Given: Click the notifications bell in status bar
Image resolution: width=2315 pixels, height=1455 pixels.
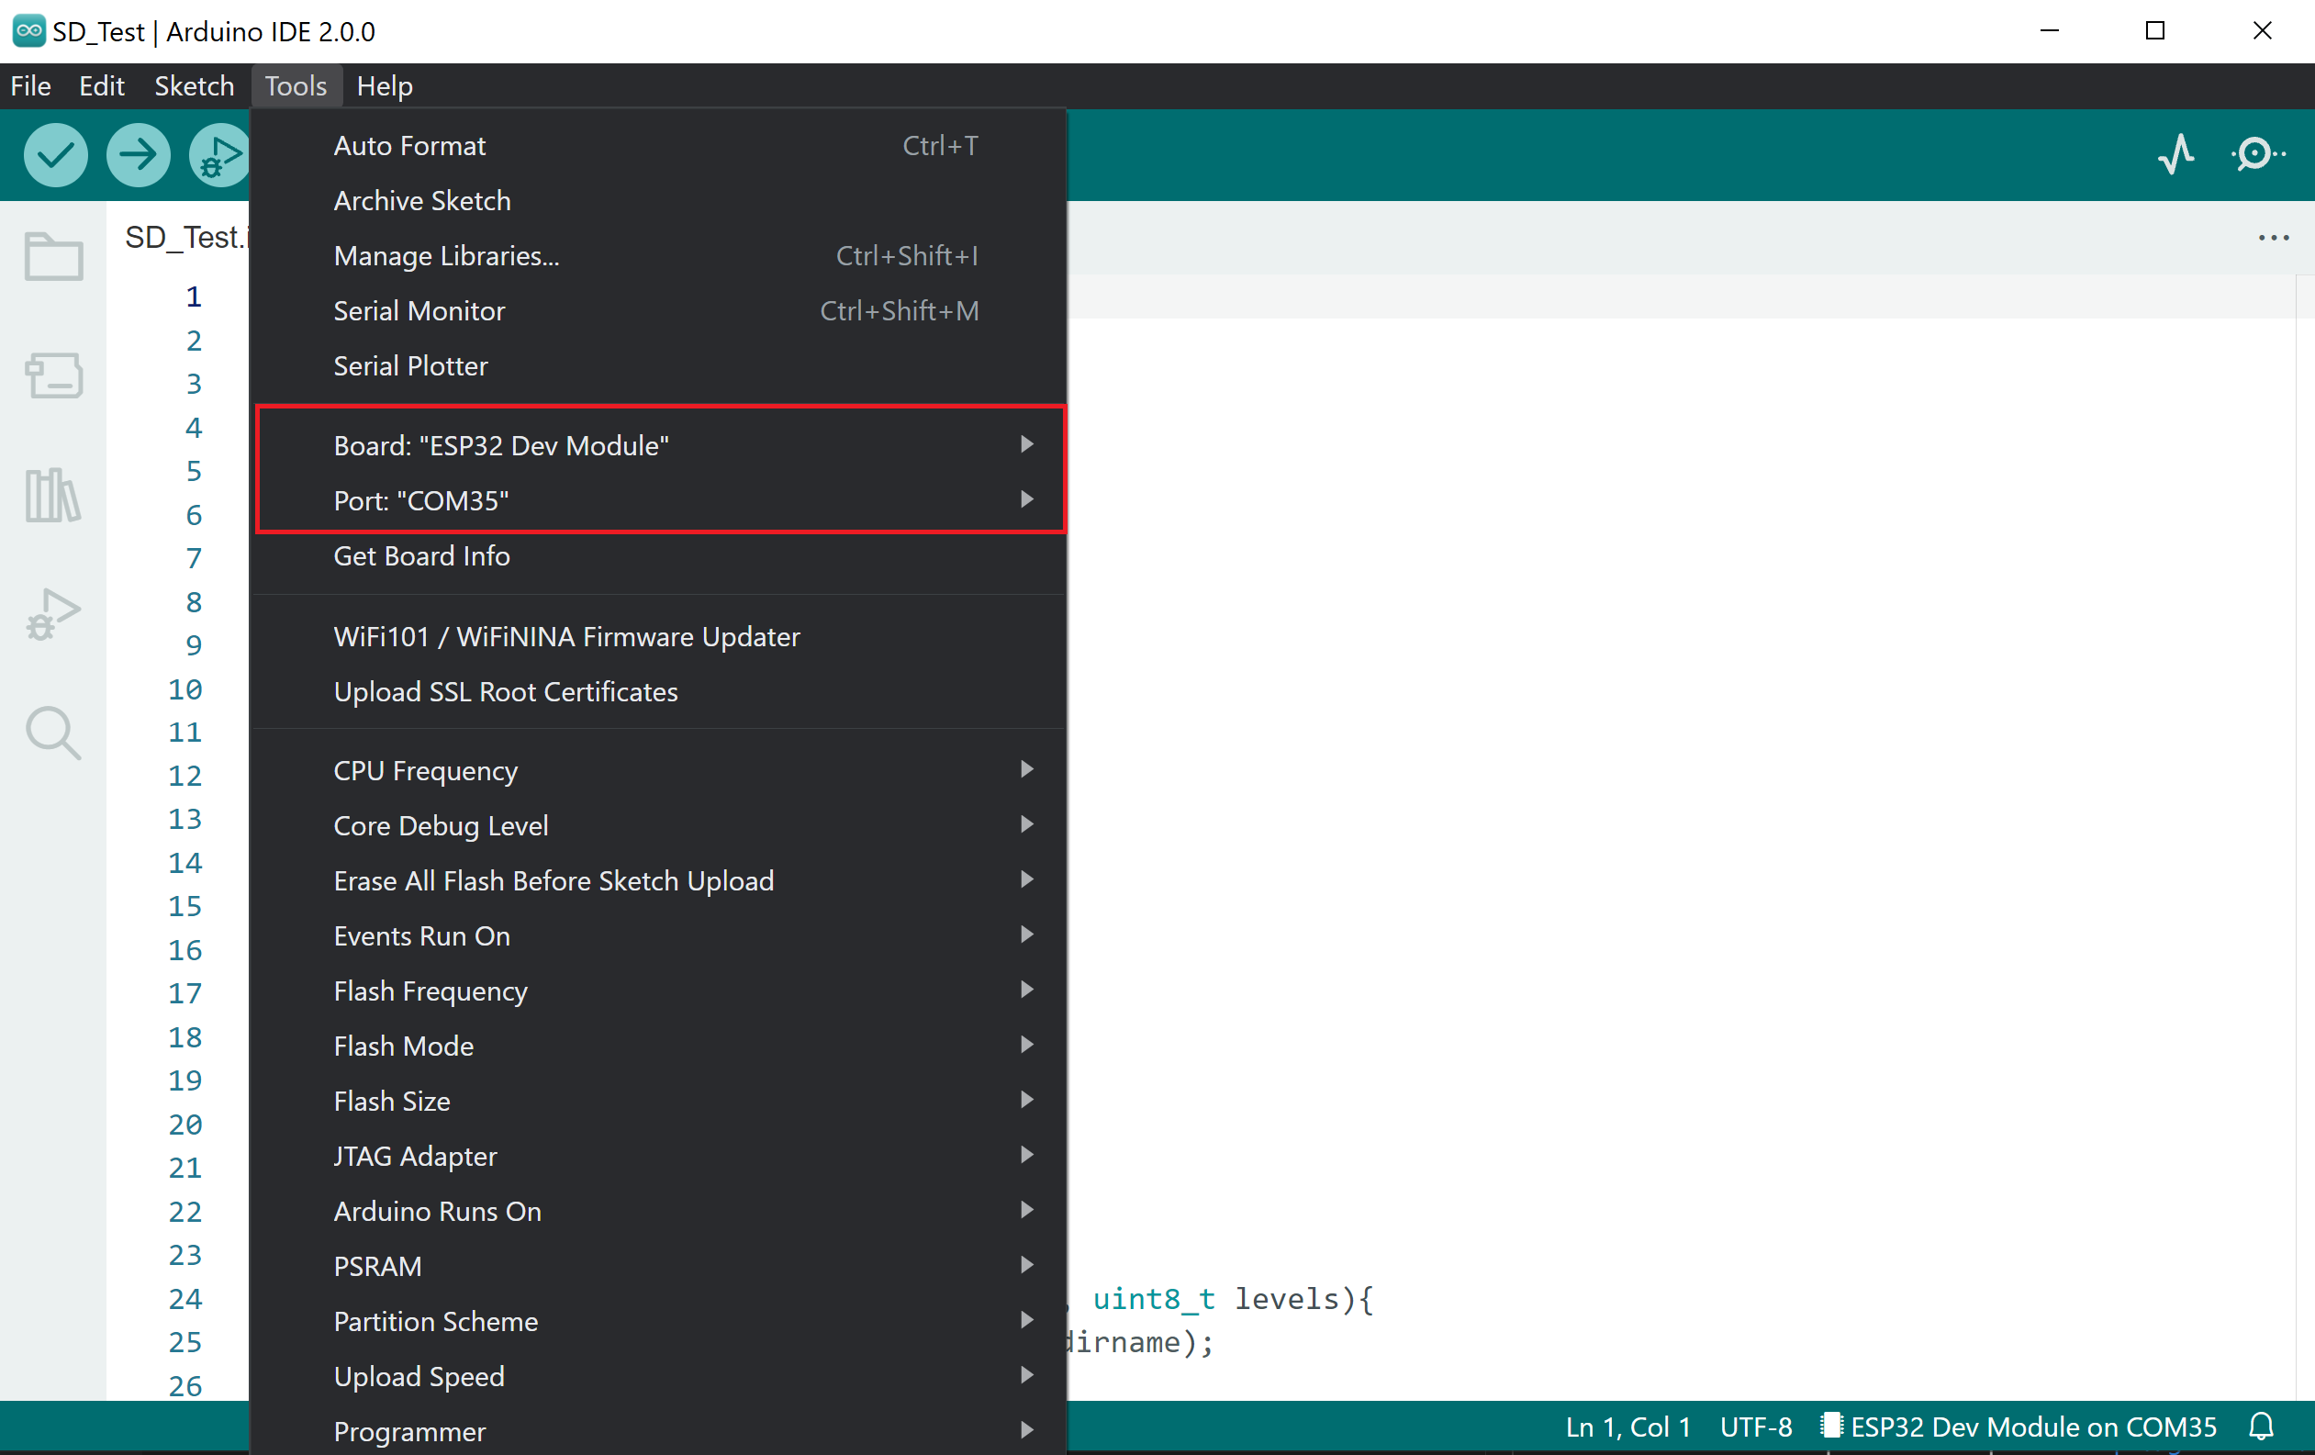Looking at the screenshot, I should click(x=2261, y=1427).
